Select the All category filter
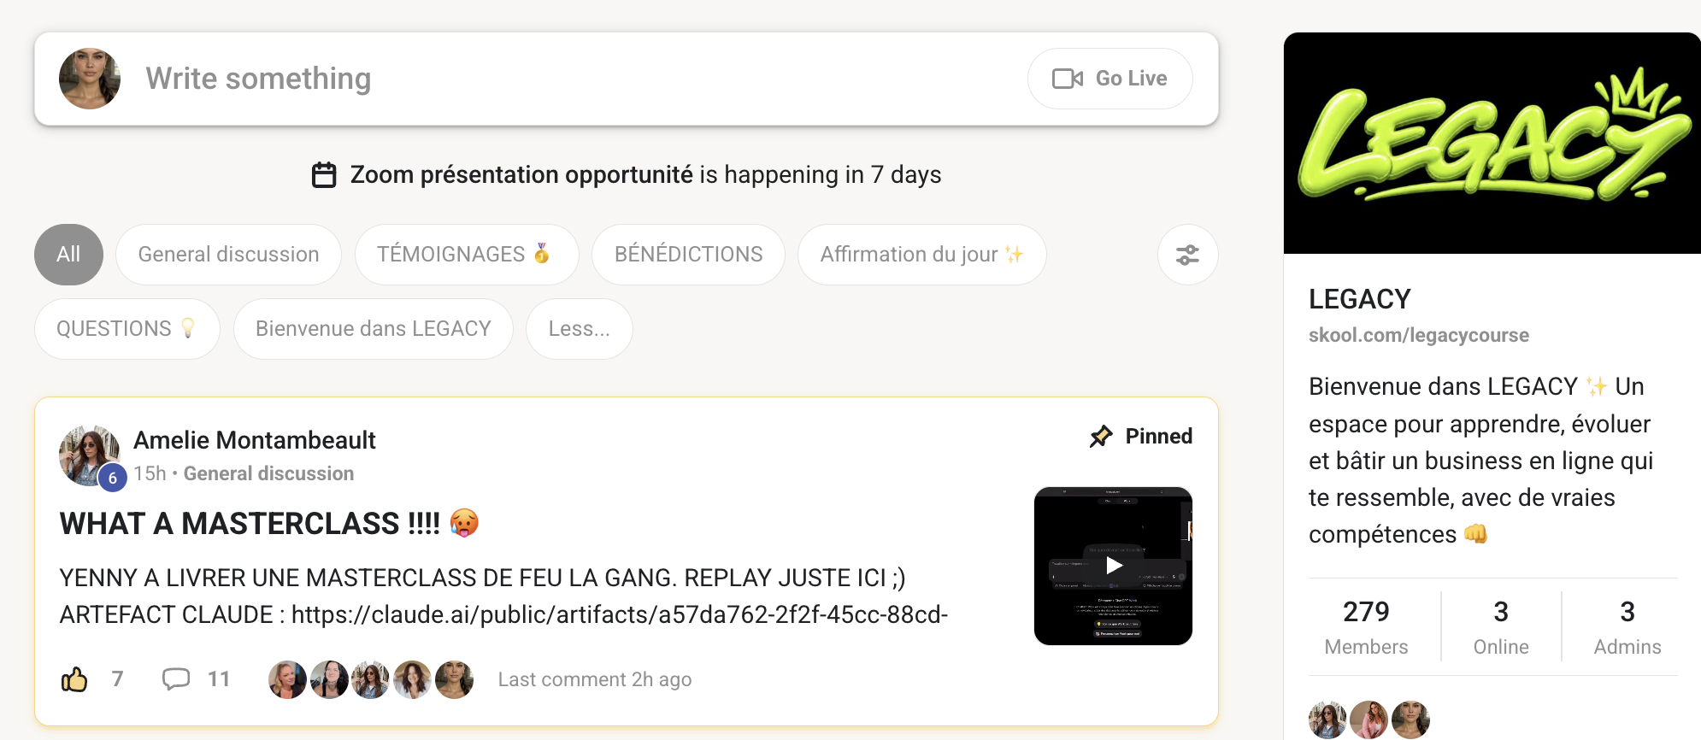 pos(68,255)
